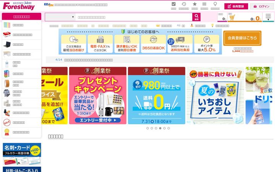Click the list lines icon in the header
The height and width of the screenshot is (172, 275).
point(204,4)
